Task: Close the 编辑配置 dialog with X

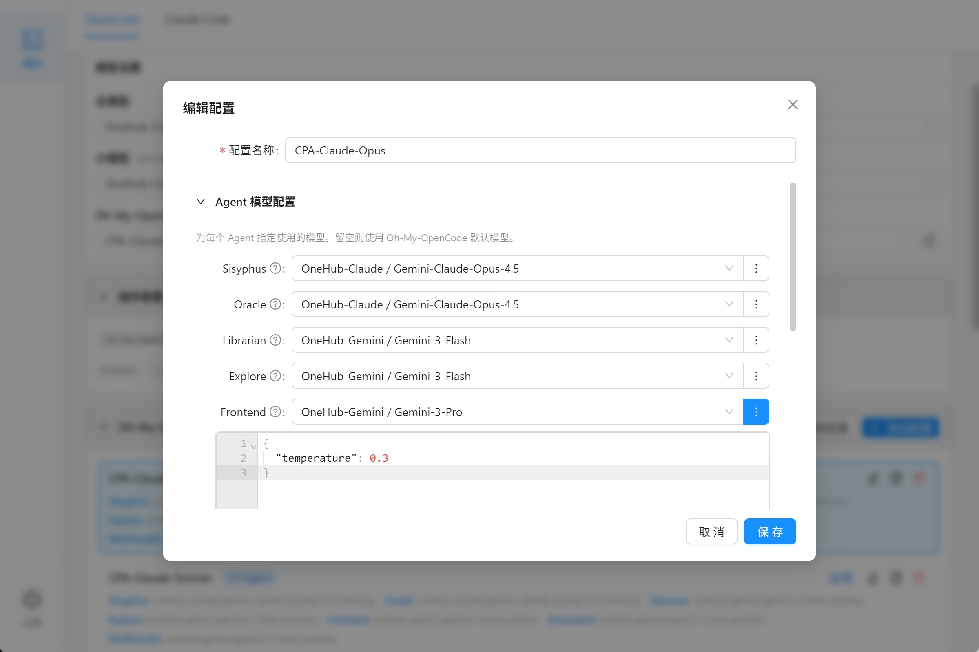Action: (x=793, y=104)
